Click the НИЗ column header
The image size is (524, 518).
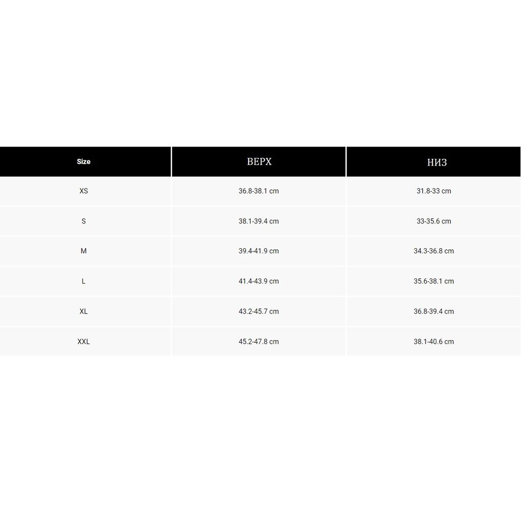tap(436, 162)
